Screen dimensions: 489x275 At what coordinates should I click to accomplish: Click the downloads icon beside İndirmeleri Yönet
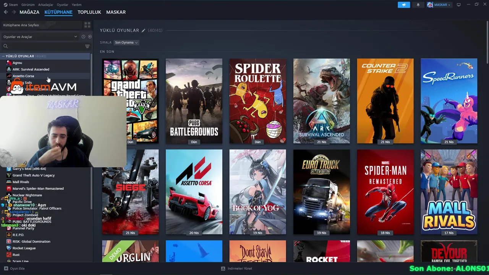point(223,269)
